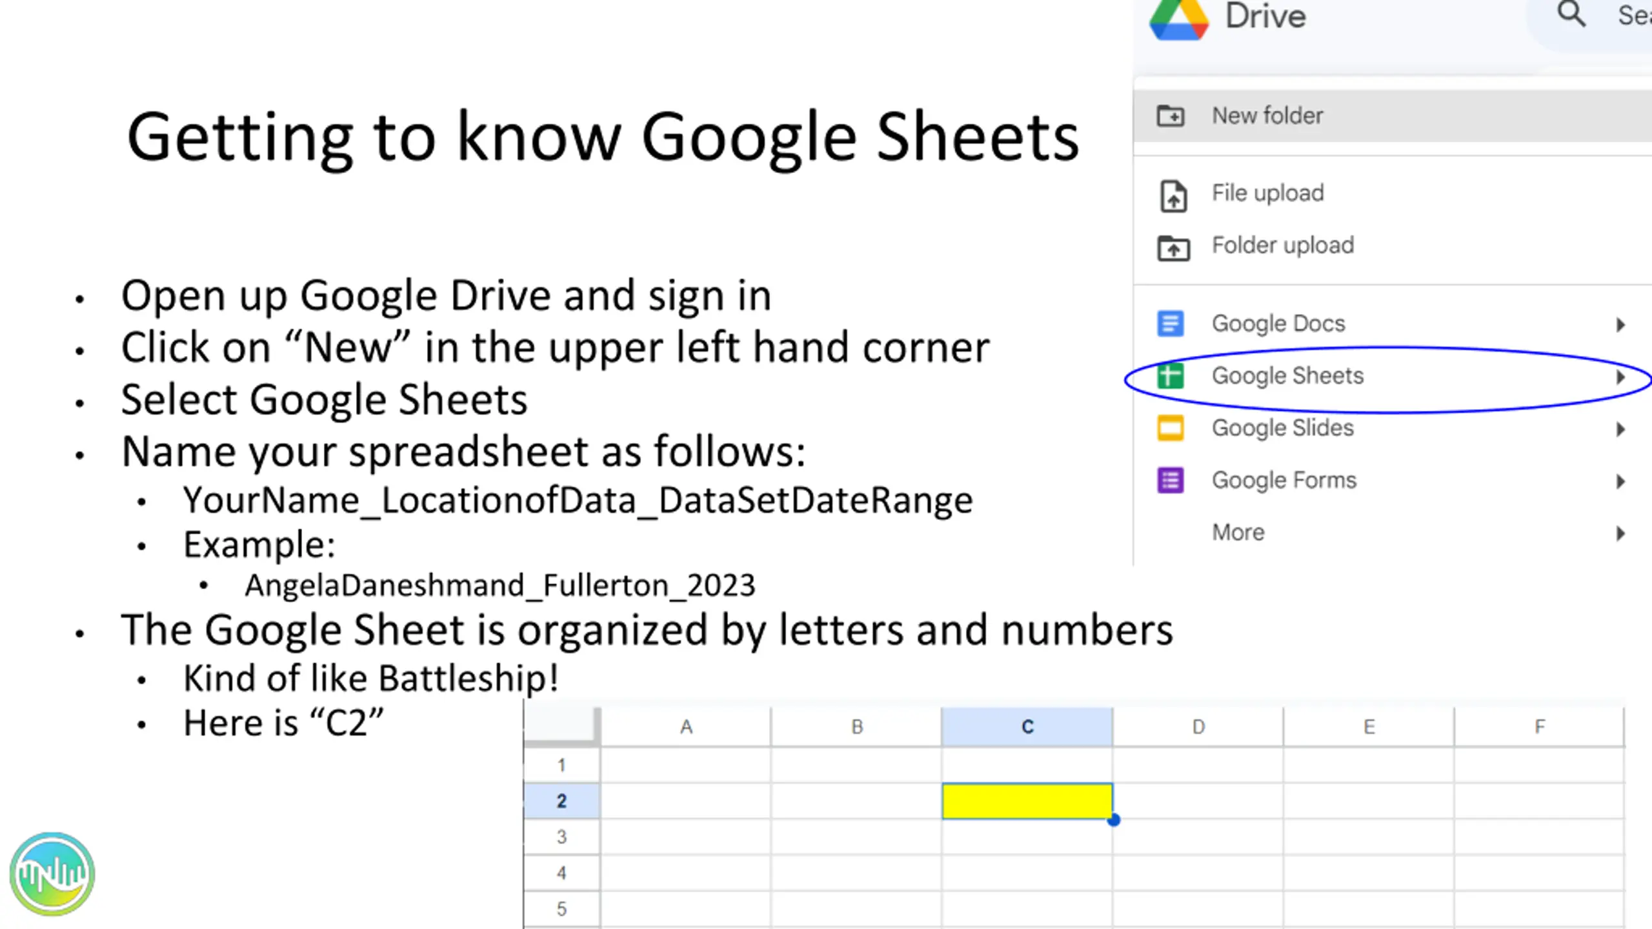Click the bullet "Open up Google Drive and sign in"
Viewport: 1652px width, 929px height.
tap(446, 296)
